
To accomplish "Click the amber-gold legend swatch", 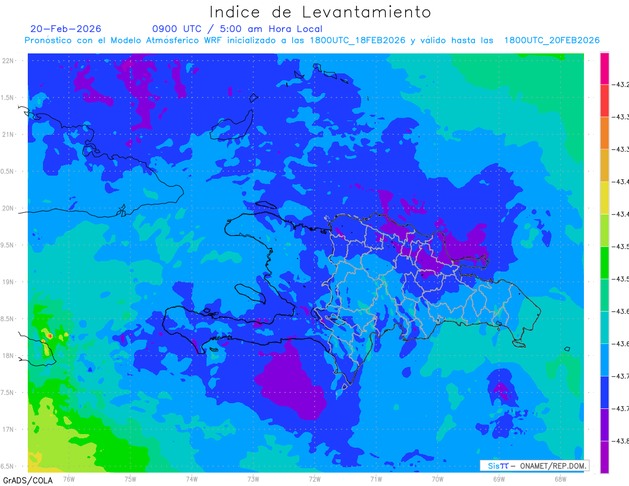I will [604, 165].
